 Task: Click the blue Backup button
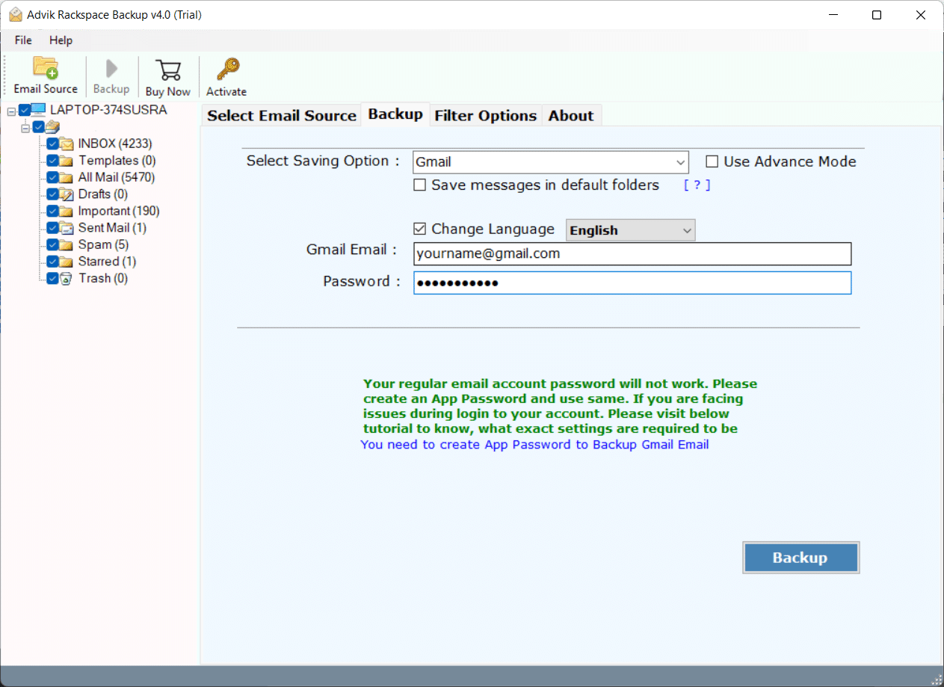800,558
